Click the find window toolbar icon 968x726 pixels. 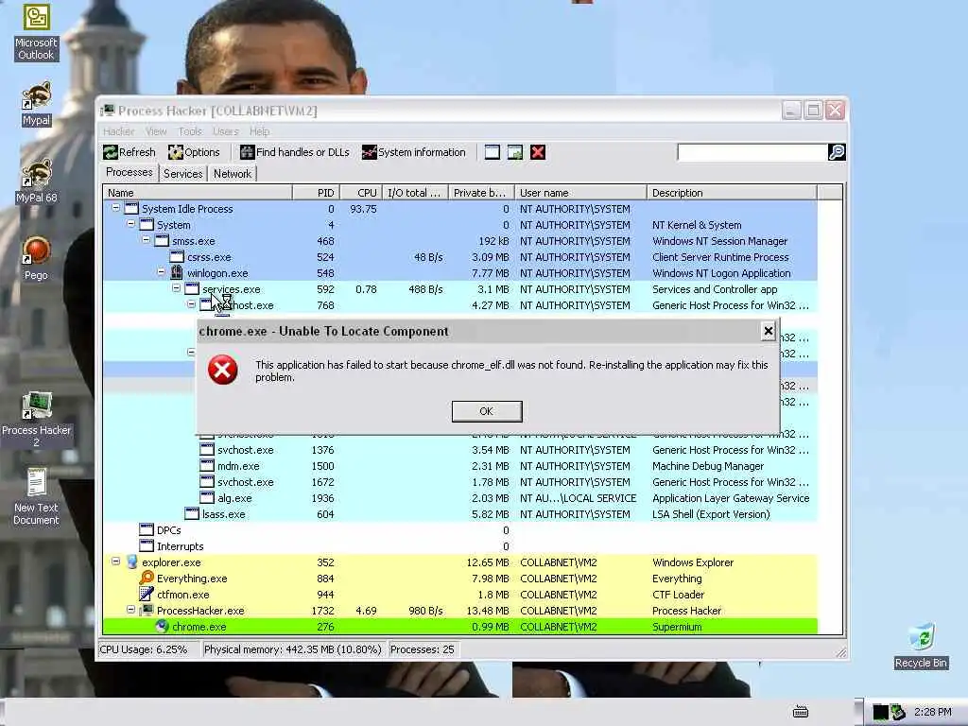coord(492,152)
